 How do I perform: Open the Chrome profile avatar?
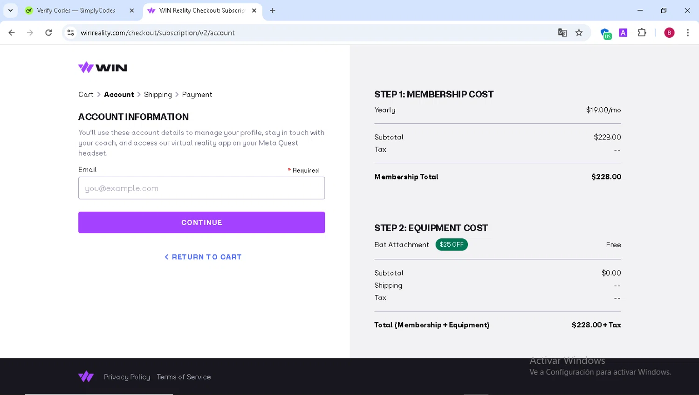click(x=669, y=33)
